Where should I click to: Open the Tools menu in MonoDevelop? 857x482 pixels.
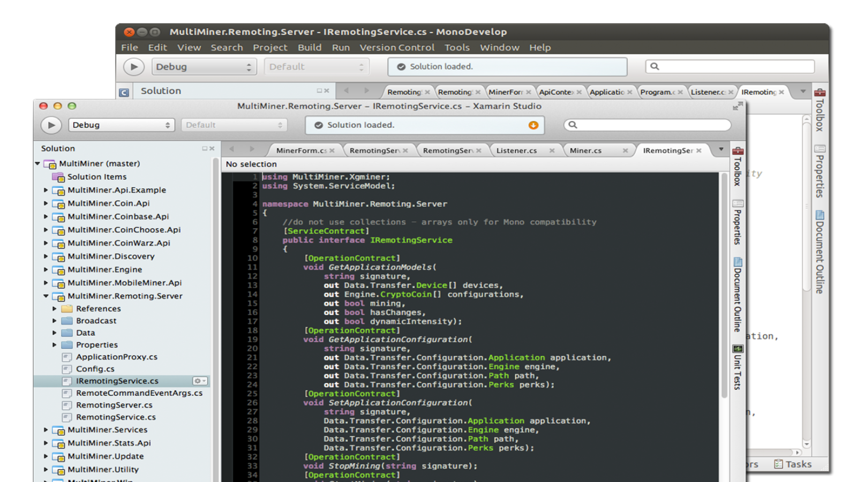pos(457,48)
